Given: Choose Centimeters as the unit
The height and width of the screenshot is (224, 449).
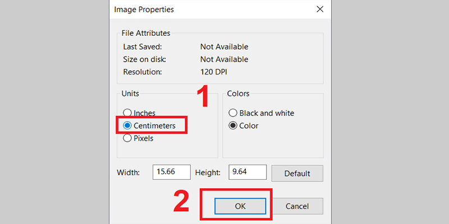Looking at the screenshot, I should point(127,126).
